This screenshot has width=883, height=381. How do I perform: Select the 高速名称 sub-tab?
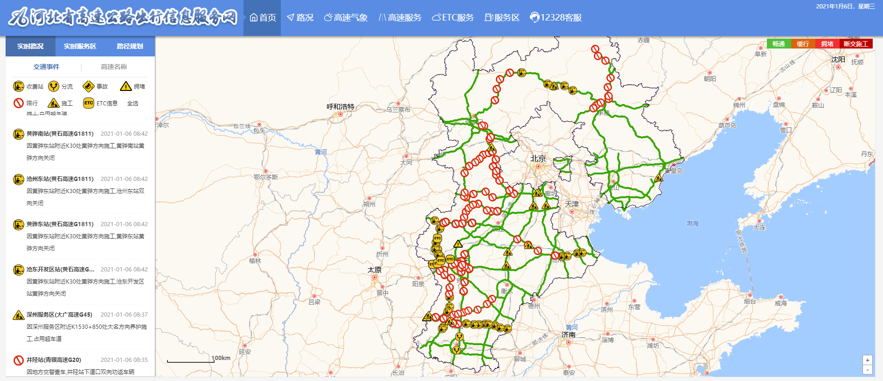pos(114,67)
